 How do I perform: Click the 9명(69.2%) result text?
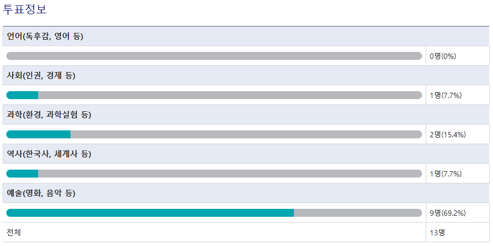point(448,213)
